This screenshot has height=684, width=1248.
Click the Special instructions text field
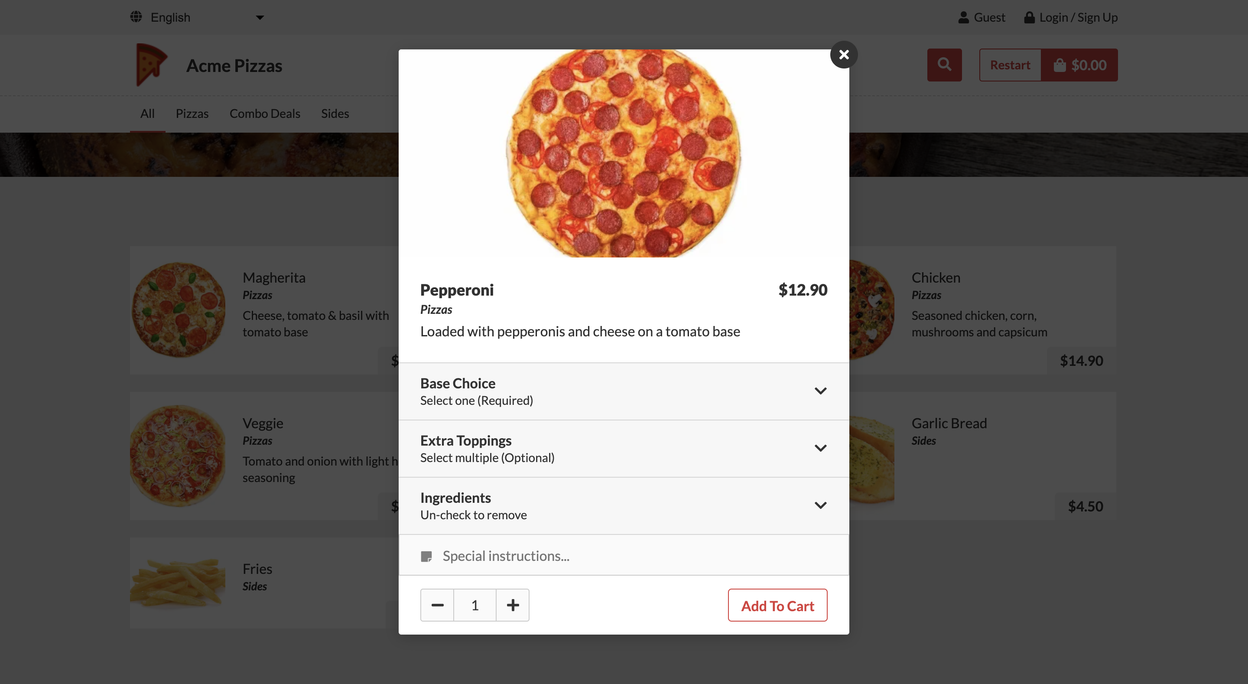tap(630, 556)
